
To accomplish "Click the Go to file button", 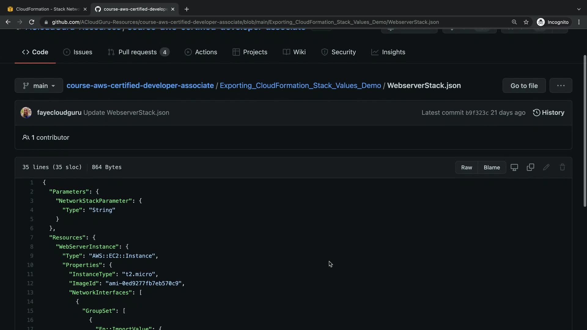I will [x=524, y=86].
